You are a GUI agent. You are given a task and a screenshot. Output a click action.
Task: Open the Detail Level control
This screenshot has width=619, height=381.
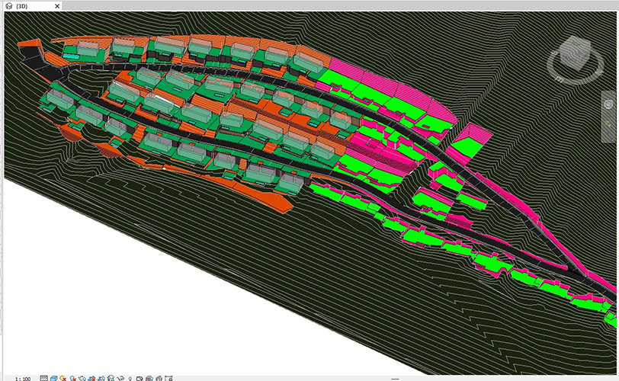pyautogui.click(x=43, y=379)
